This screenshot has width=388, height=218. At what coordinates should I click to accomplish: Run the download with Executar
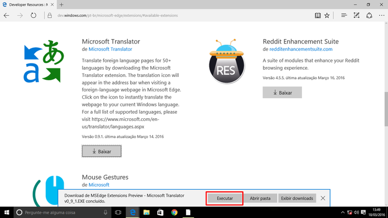pos(224,198)
